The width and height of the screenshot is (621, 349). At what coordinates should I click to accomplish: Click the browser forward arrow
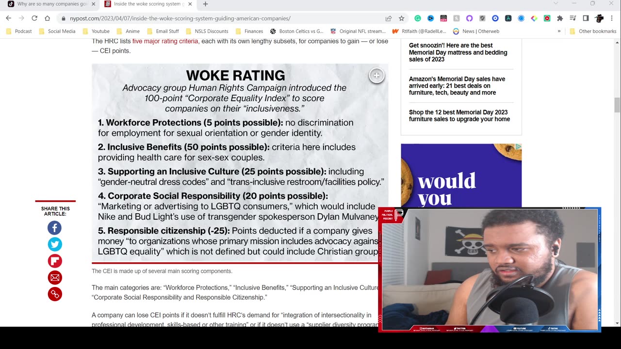[21, 18]
